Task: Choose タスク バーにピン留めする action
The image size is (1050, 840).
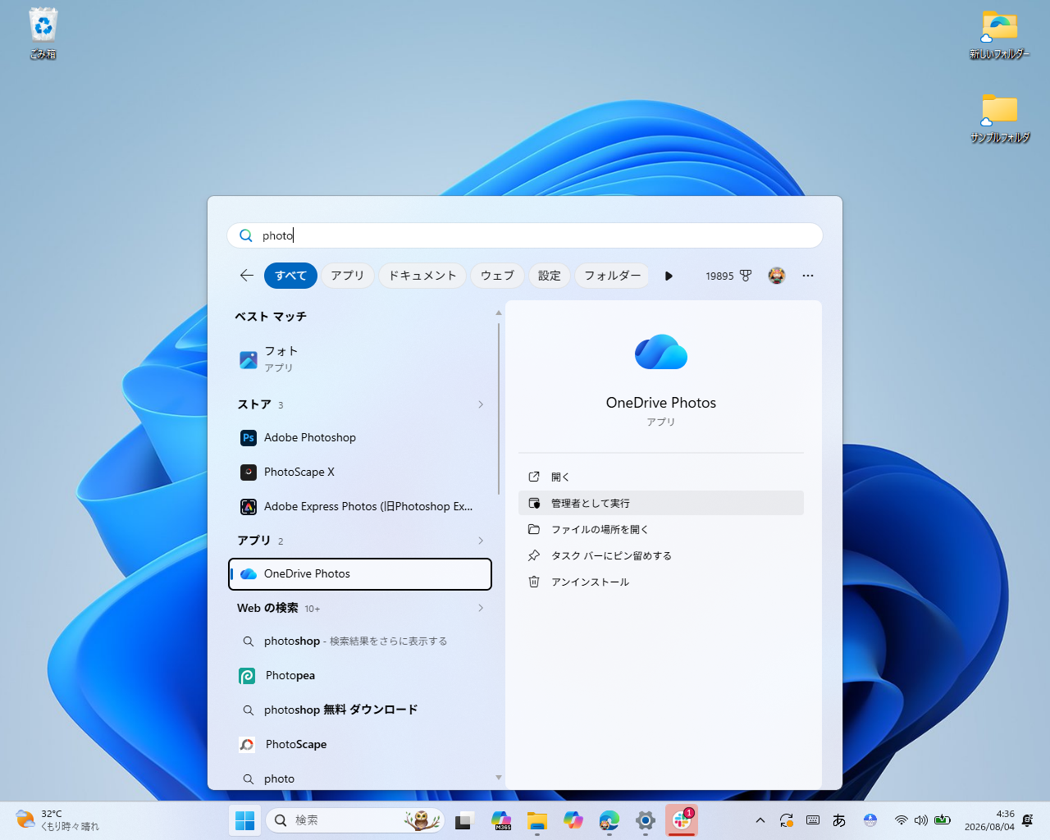Action: coord(661,555)
